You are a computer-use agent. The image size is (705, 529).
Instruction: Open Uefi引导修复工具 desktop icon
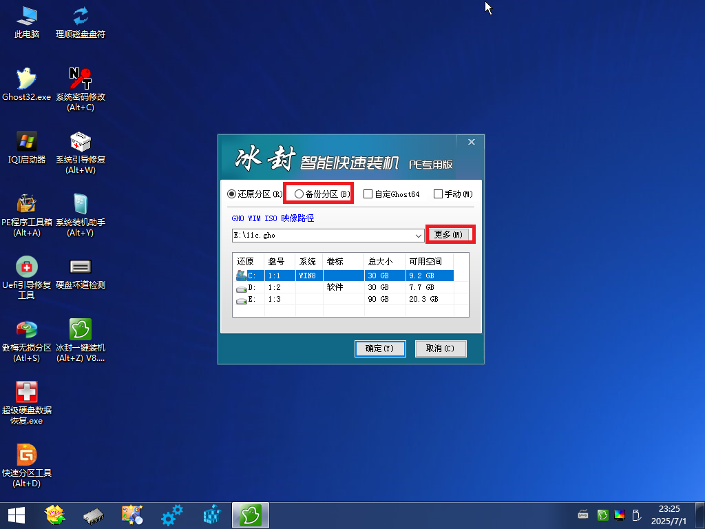pos(27,278)
